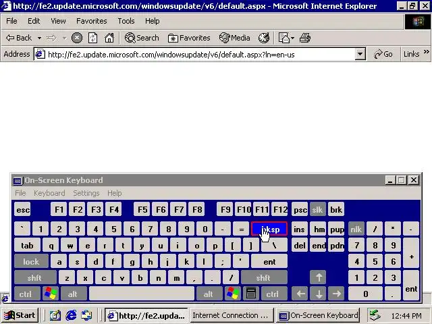The image size is (432, 324).
Task: Click the application menu key icon
Action: [250, 294]
